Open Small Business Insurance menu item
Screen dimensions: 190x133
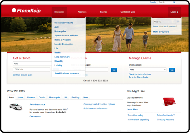67,73
